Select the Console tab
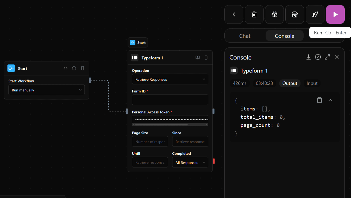The width and height of the screenshot is (351, 198). pos(284,36)
